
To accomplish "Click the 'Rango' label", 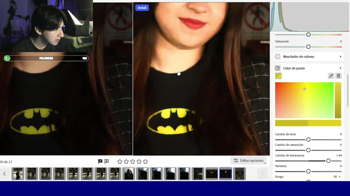I will coord(279,177).
